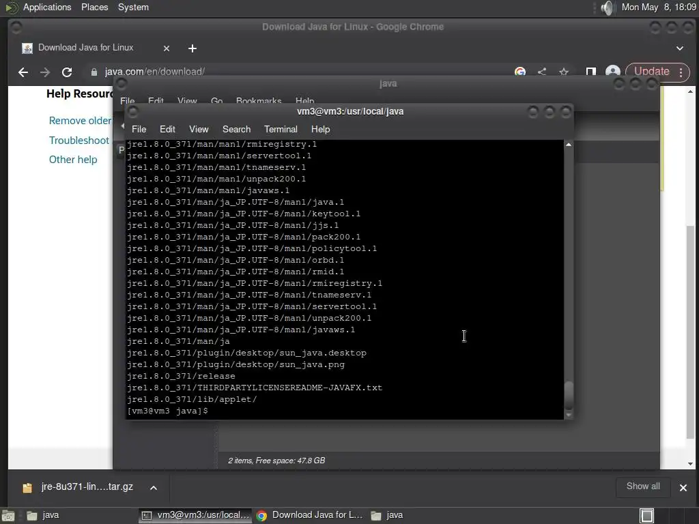Click terminal scrollbar up arrow
The image size is (699, 524).
click(569, 145)
